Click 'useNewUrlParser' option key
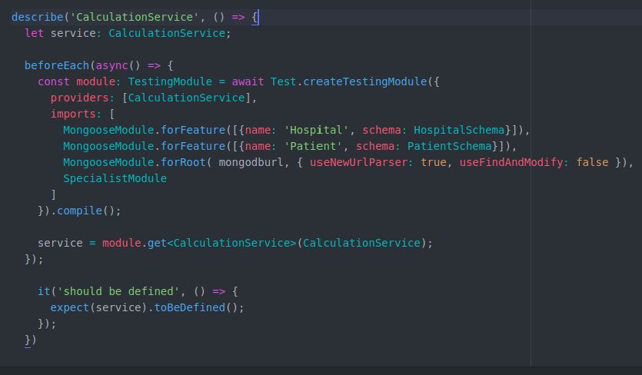Viewport: 642px width, 375px height. pyautogui.click(x=358, y=163)
